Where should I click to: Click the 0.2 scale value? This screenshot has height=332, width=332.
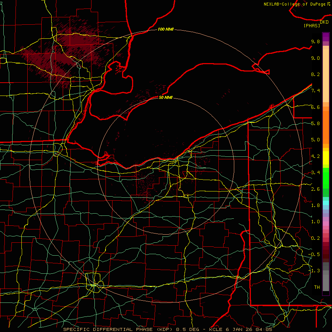[315, 238]
